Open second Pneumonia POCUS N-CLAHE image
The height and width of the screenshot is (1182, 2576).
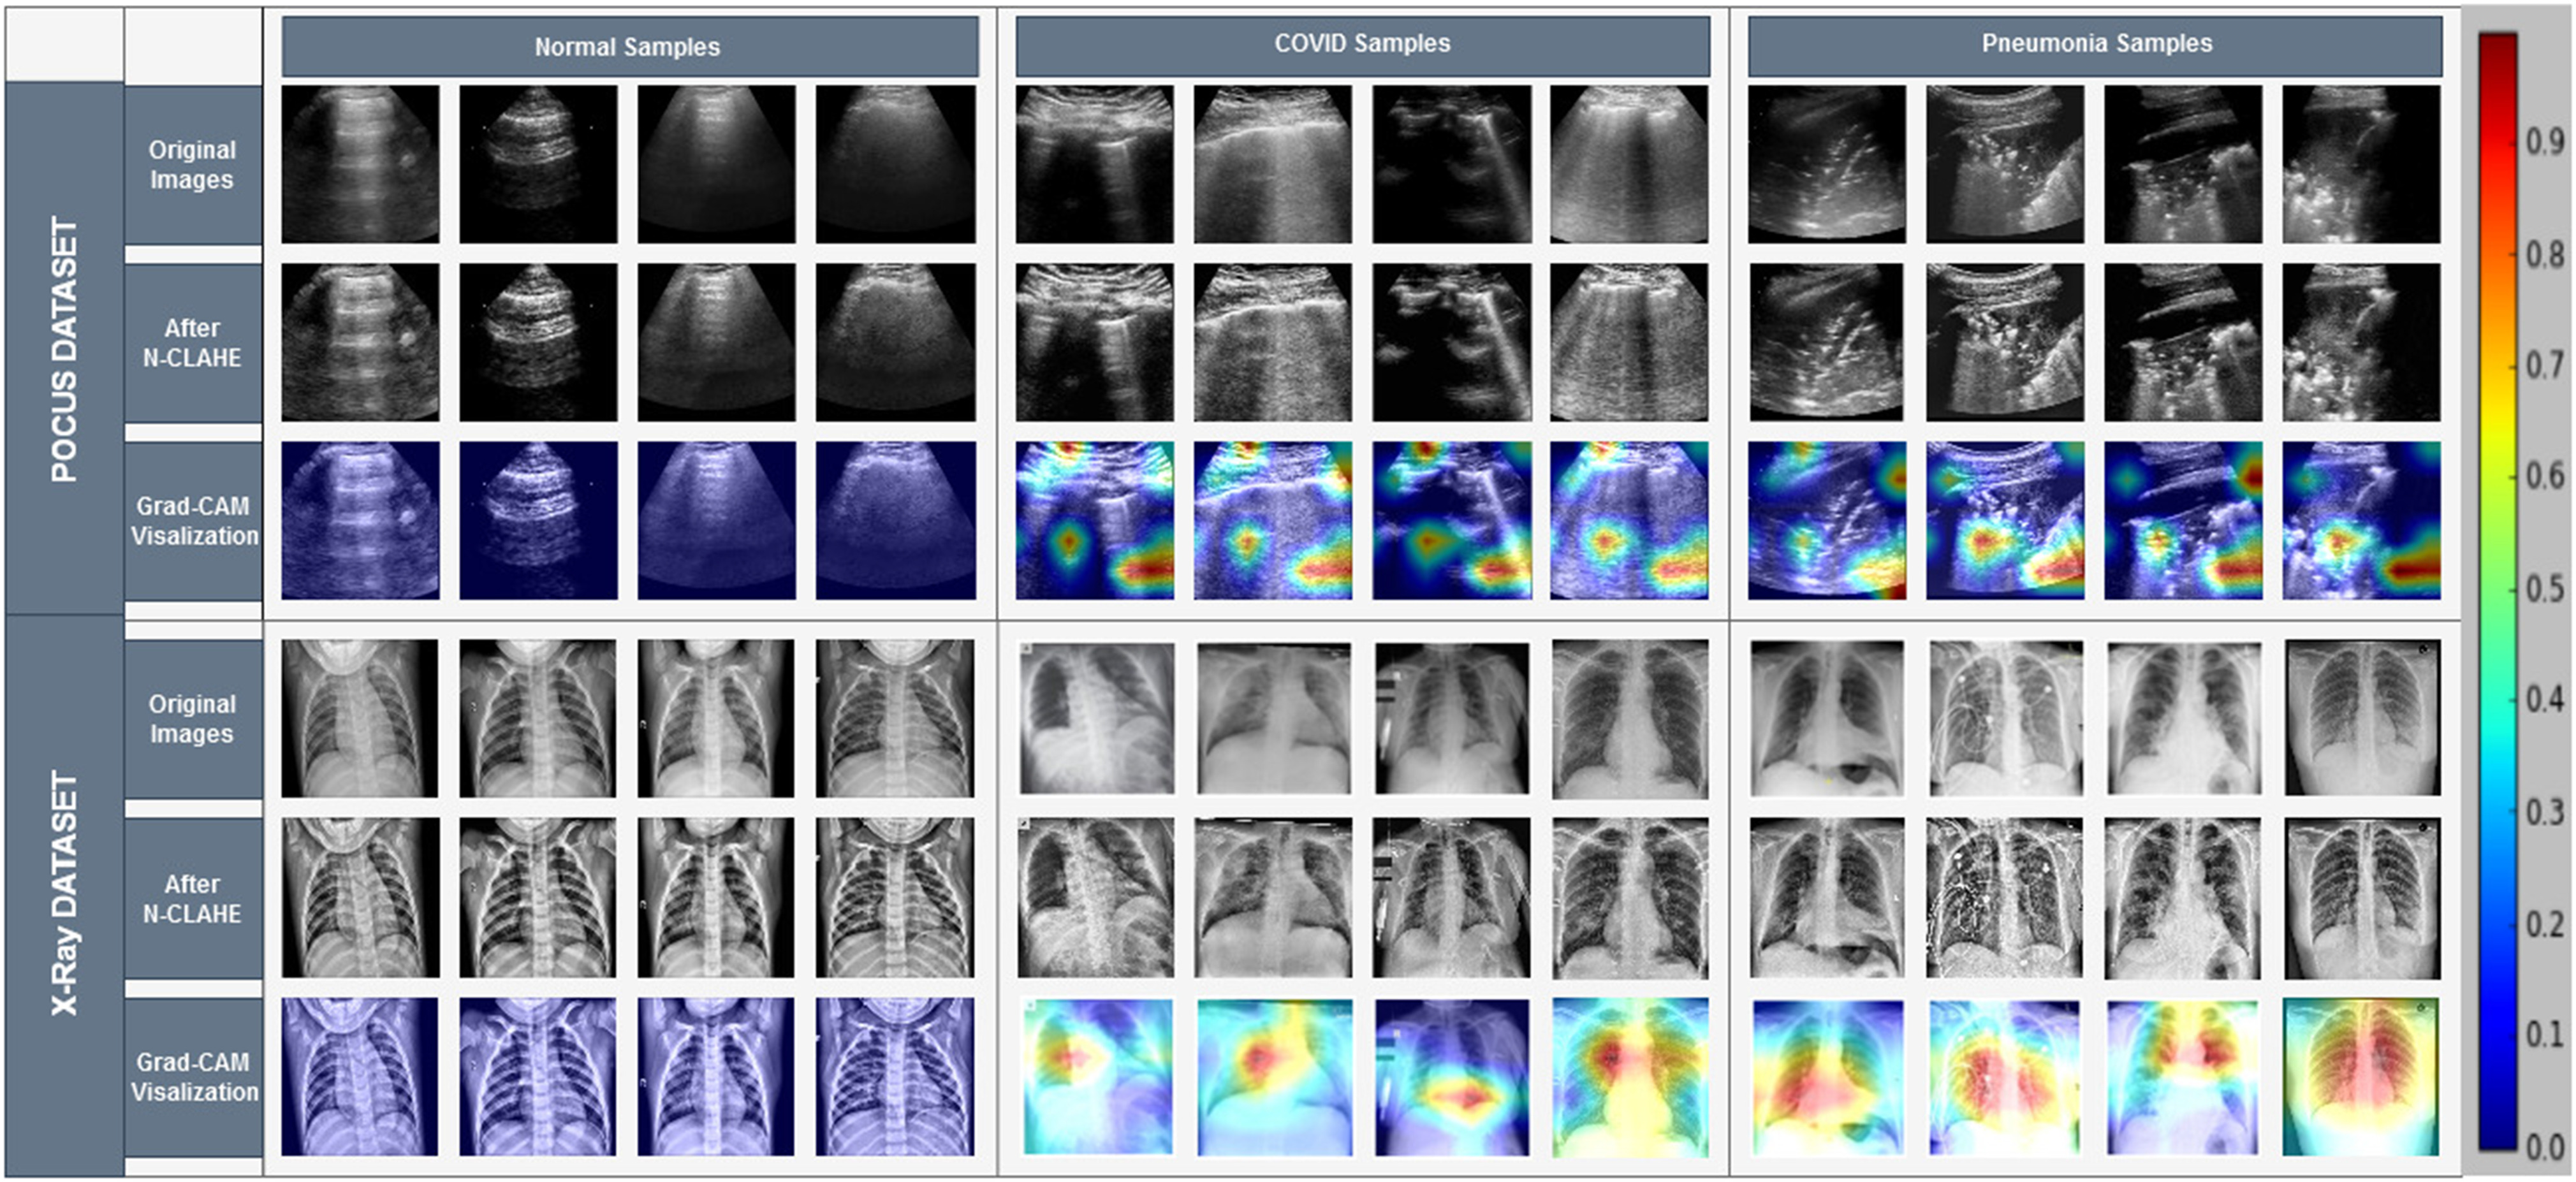(2005, 342)
